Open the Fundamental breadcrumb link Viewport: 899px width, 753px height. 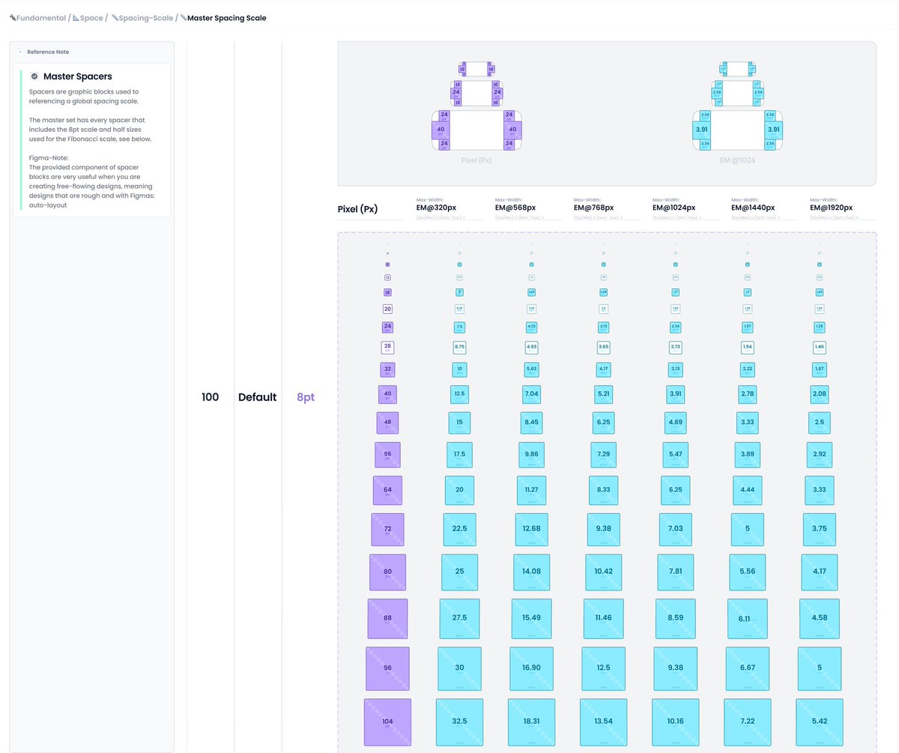pos(41,18)
